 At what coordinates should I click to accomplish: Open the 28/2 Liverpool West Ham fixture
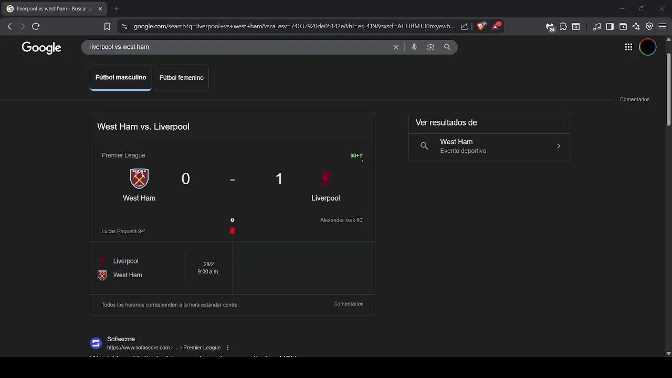pyautogui.click(x=161, y=268)
